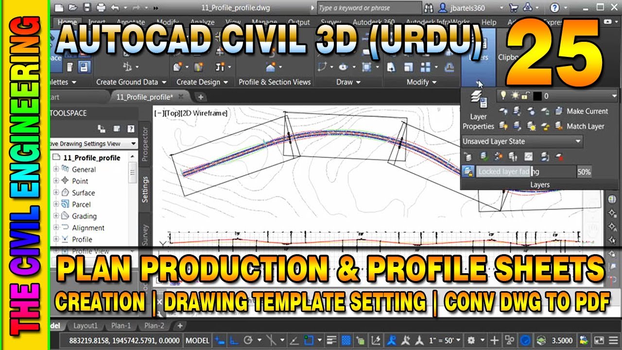Switch to the 11_Profile_profile drawing tab
Viewport: 622px width, 350px height.
tap(144, 97)
